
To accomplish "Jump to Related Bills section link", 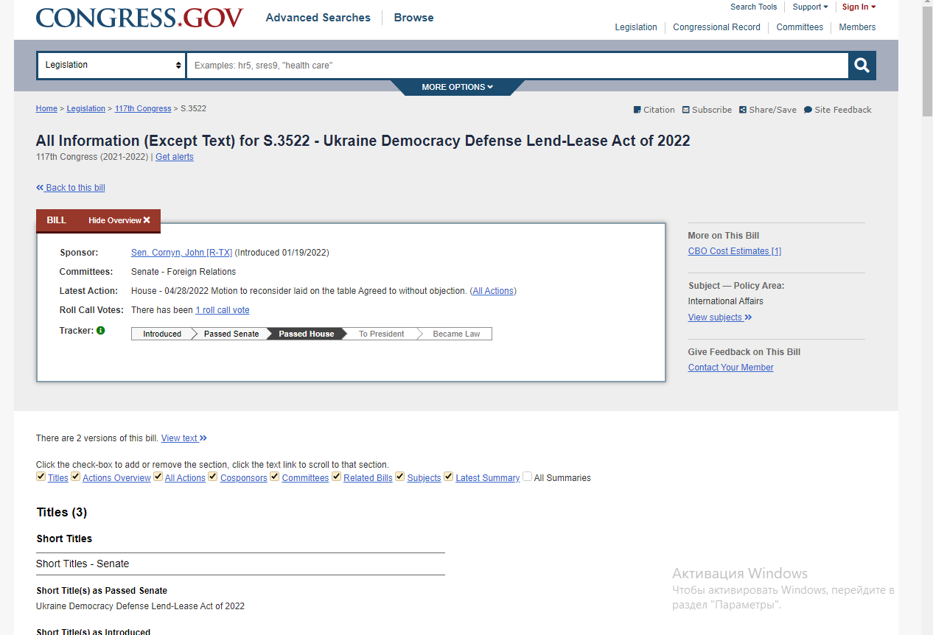I will 368,478.
